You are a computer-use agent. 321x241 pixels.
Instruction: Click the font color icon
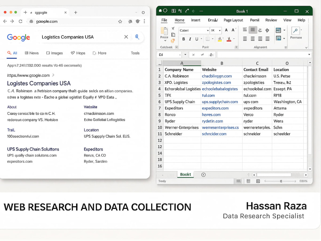tap(229, 39)
